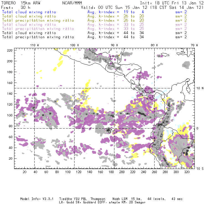Image resolution: width=205 pixels, height=205 pixels.
Task: Click the '10 S' latitude label
Action: pos(200,169)
